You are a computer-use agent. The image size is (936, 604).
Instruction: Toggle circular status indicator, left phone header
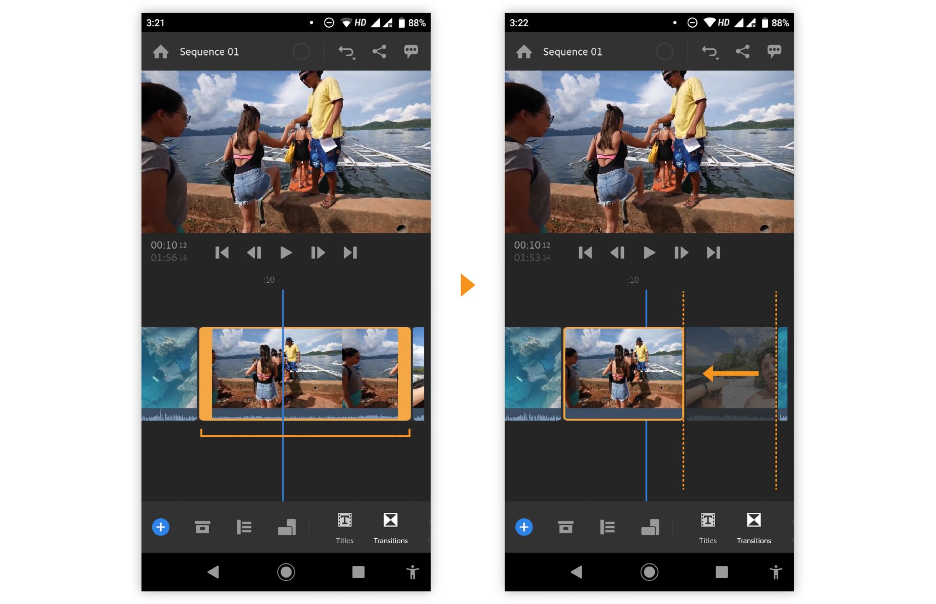click(x=301, y=52)
